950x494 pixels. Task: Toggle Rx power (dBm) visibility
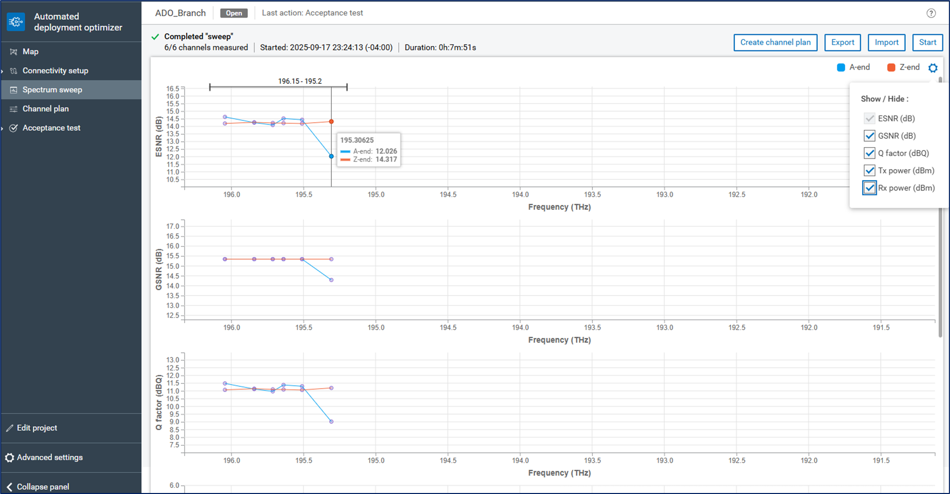point(869,187)
